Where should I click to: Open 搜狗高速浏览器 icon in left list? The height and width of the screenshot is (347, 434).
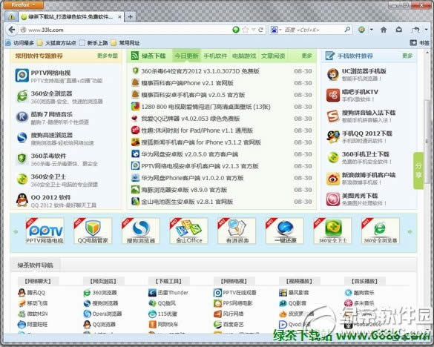[22, 138]
